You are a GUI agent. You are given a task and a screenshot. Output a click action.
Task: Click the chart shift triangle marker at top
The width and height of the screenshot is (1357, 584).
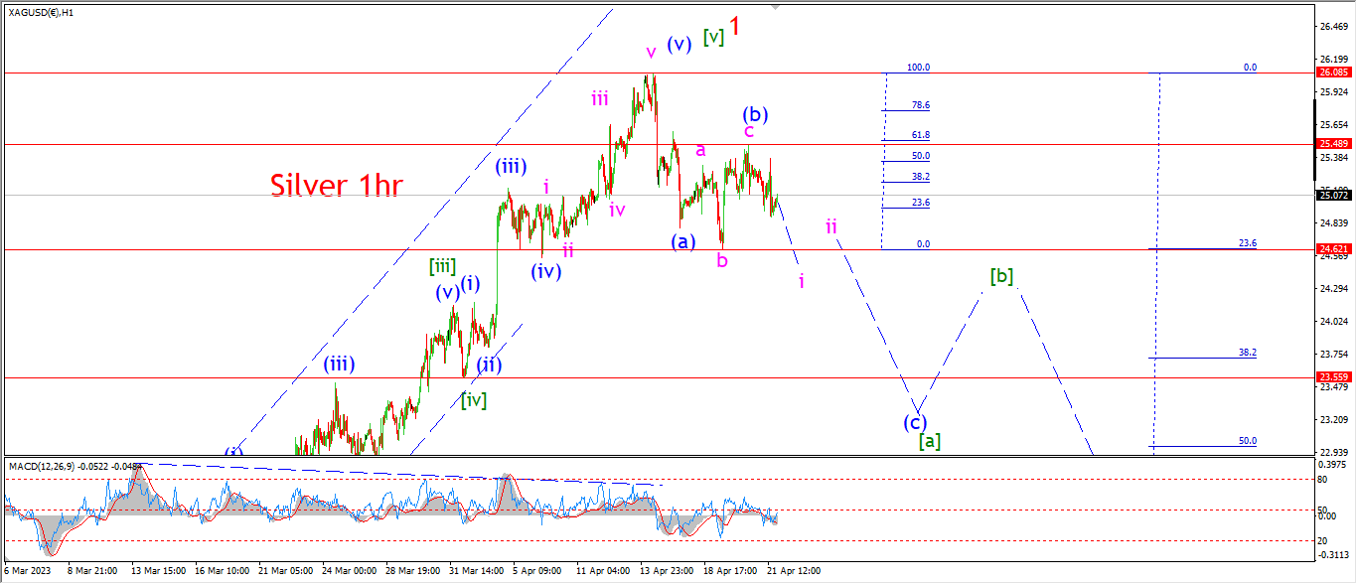tap(775, 7)
